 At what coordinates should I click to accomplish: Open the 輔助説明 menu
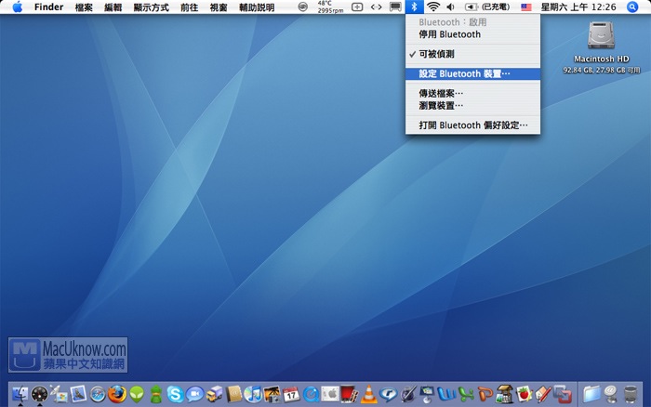point(257,7)
